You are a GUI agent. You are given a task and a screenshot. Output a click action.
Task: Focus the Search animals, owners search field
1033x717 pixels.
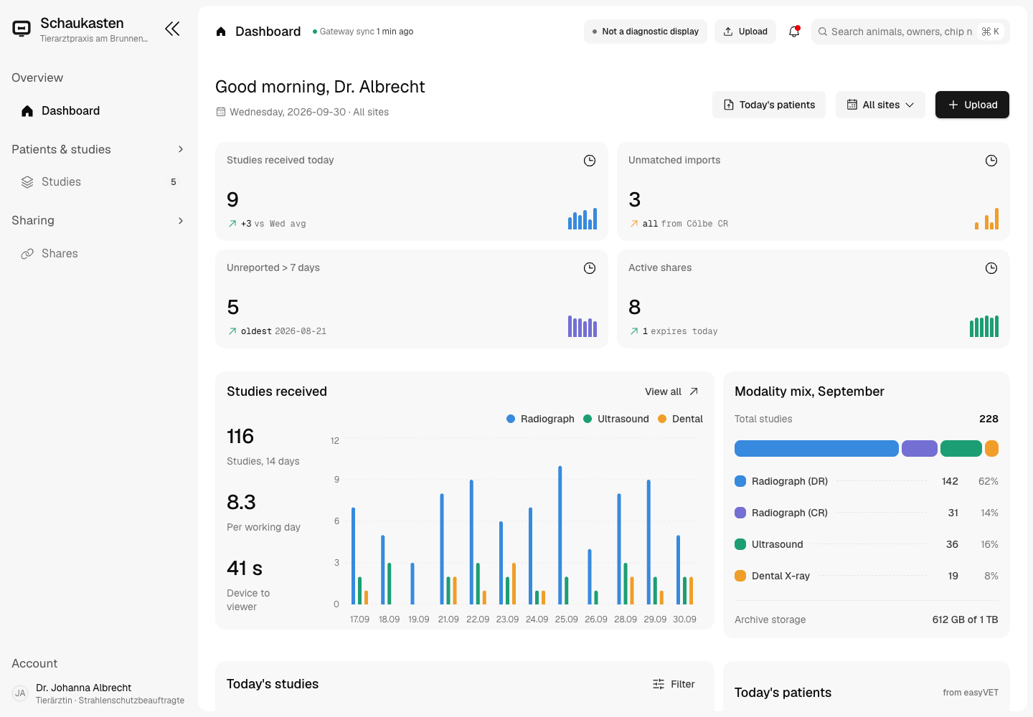(x=910, y=32)
